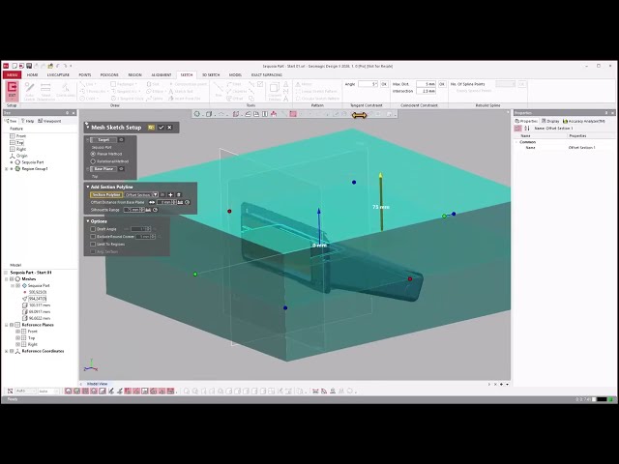Click the Base Plane selection button
Screen dimensions: 619x464
point(103,169)
